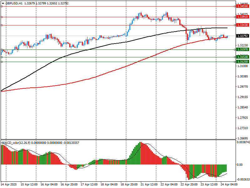Select the left handle of the 1.33430 line

click(x=2, y=25)
